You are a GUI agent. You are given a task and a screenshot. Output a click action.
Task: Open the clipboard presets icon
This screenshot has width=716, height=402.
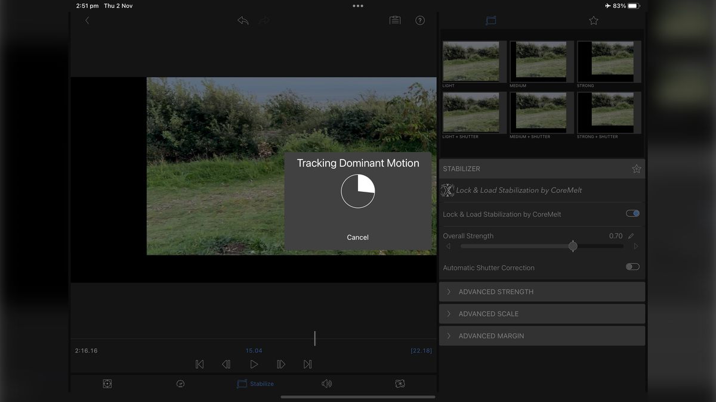tap(394, 20)
